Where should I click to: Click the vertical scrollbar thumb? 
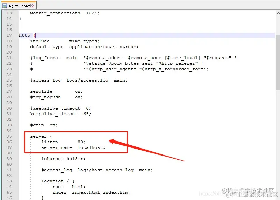point(278,63)
